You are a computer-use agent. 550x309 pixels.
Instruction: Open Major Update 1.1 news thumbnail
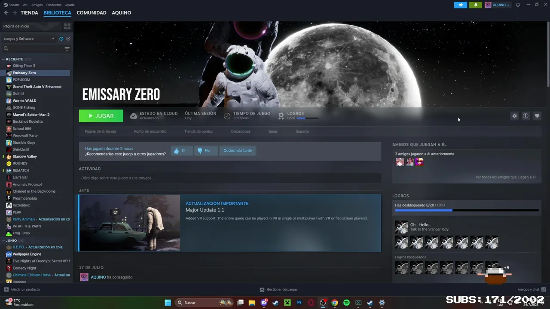pyautogui.click(x=129, y=223)
